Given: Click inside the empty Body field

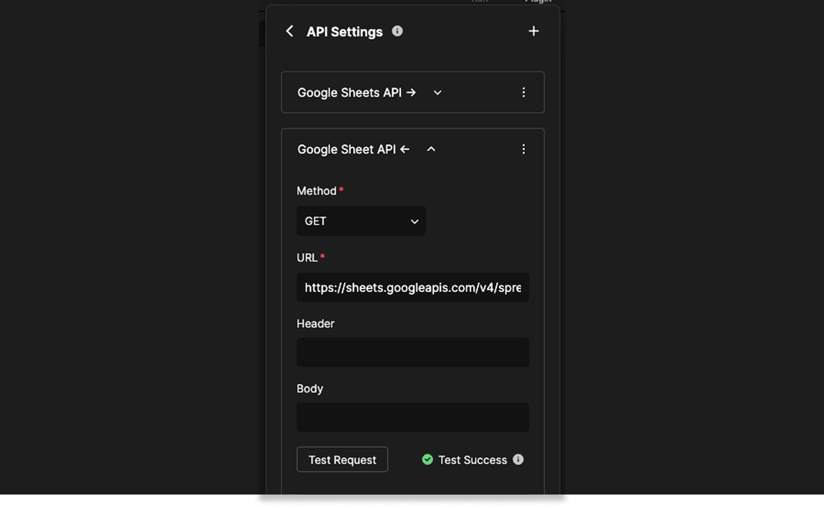Looking at the screenshot, I should tap(412, 417).
